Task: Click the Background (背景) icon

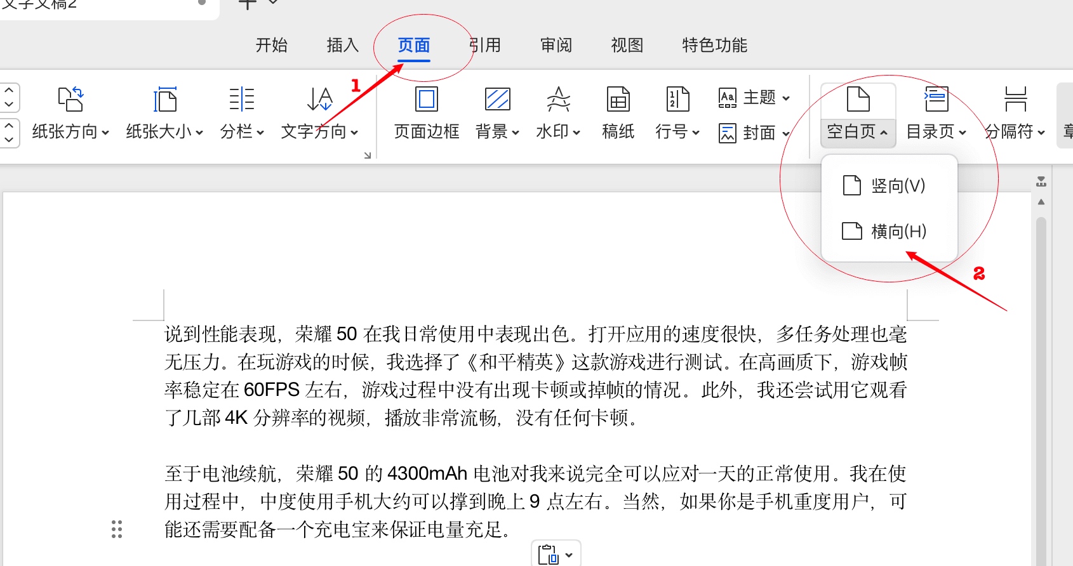Action: click(x=497, y=100)
